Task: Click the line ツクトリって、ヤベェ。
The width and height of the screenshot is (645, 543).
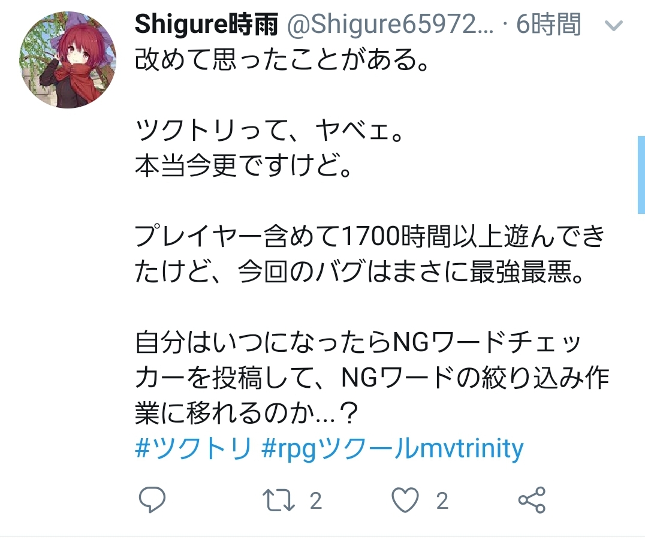Action: coord(269,131)
